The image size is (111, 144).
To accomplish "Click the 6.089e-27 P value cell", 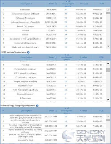I will pos(81,10).
